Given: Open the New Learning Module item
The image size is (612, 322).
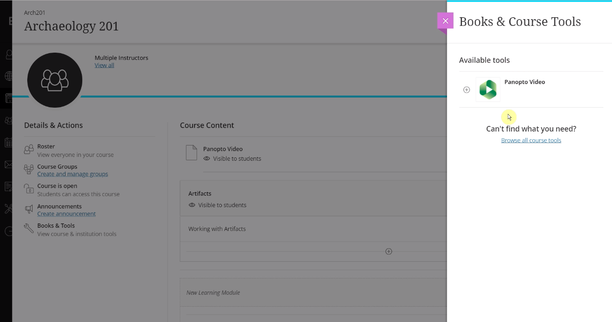Looking at the screenshot, I should pyautogui.click(x=213, y=293).
